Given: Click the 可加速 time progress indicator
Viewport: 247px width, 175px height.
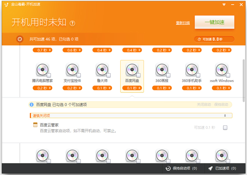Looking at the screenshot, I should click(x=214, y=39).
